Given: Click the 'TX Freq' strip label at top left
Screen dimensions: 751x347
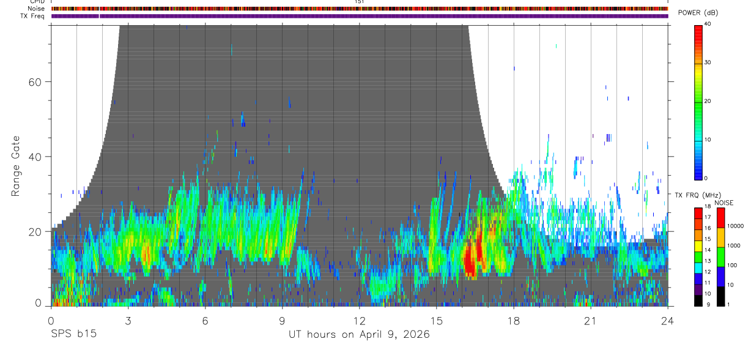Looking at the screenshot, I should click(32, 16).
